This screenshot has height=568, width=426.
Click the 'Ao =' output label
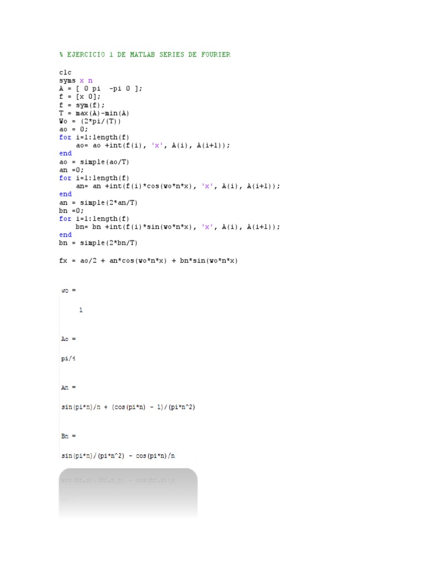tap(68, 339)
